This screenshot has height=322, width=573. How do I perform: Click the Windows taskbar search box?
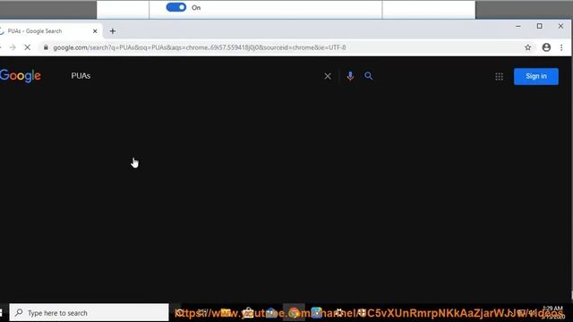(90, 313)
